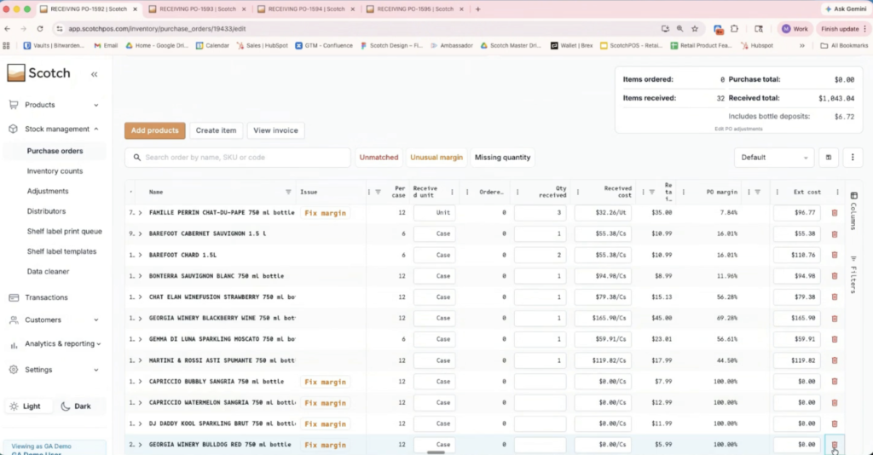Open the three-dot more options menu above table
The height and width of the screenshot is (455, 873).
[853, 158]
